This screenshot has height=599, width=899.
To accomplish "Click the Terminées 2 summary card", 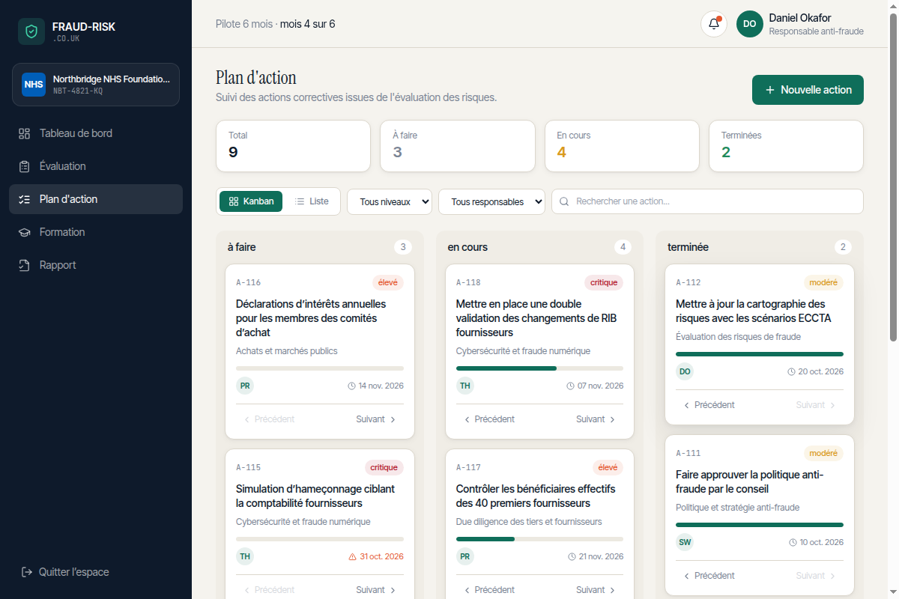I will pyautogui.click(x=786, y=146).
